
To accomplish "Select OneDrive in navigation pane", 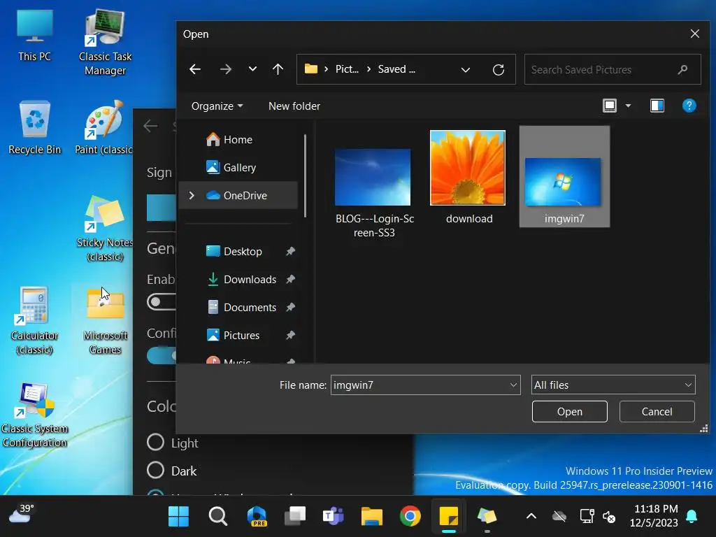I will point(238,196).
